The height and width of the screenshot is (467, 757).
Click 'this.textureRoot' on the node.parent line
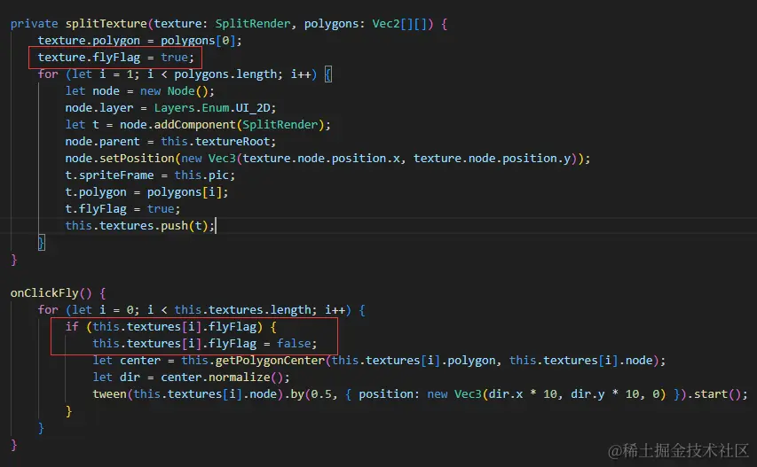216,142
